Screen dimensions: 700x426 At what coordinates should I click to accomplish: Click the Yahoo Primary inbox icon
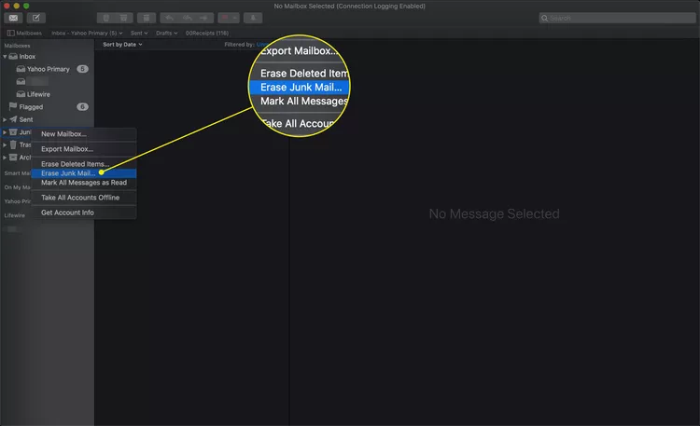[x=21, y=69]
